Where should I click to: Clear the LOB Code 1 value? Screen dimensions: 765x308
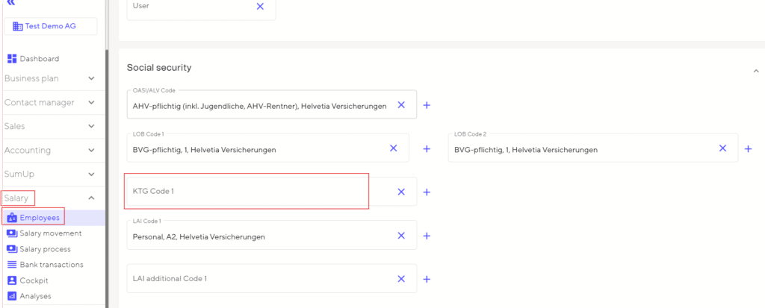[x=394, y=148]
